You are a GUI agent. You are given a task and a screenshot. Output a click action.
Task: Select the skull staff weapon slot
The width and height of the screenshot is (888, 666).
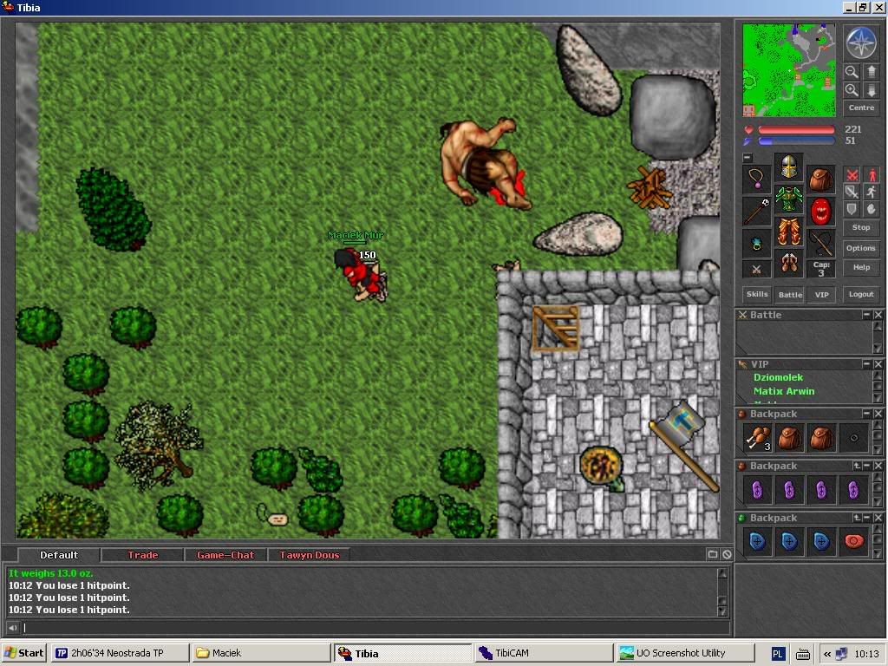[756, 212]
